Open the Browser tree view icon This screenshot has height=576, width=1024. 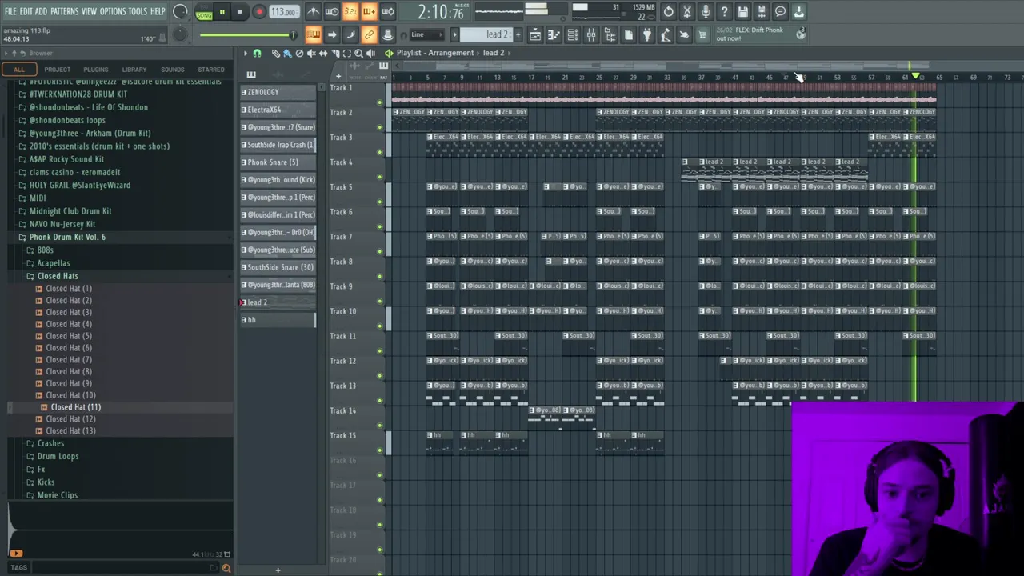(x=610, y=34)
